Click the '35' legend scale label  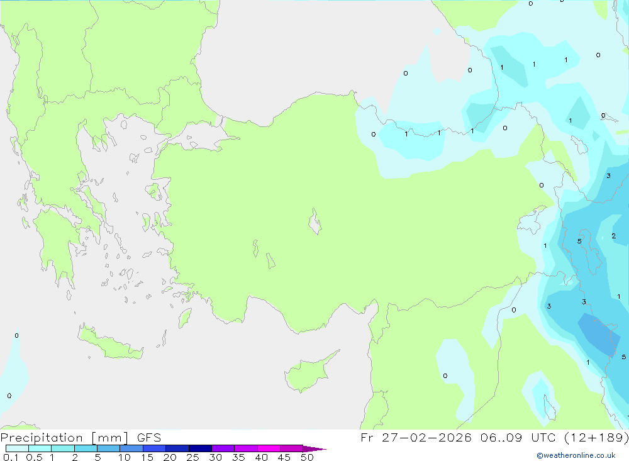[238, 457]
